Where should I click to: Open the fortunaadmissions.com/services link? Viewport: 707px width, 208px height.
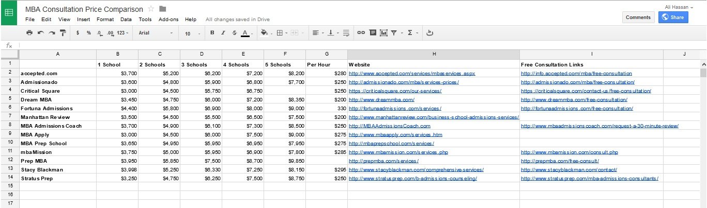click(x=395, y=109)
